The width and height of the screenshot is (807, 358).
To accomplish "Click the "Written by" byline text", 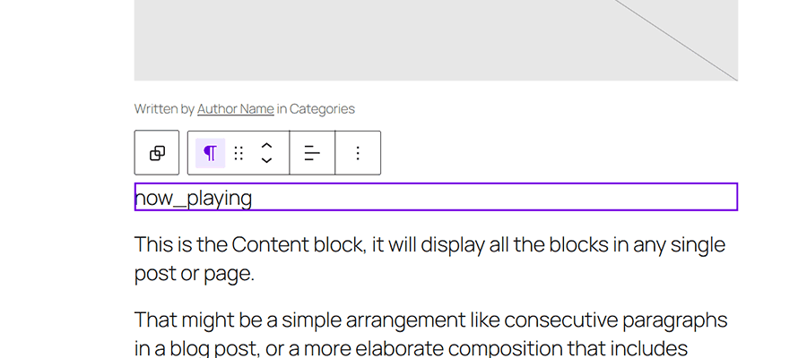I will click(164, 109).
